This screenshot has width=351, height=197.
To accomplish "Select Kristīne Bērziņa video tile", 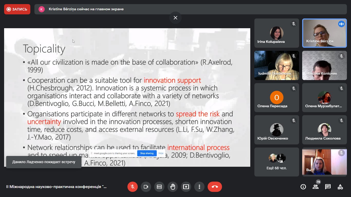I will [x=324, y=33].
